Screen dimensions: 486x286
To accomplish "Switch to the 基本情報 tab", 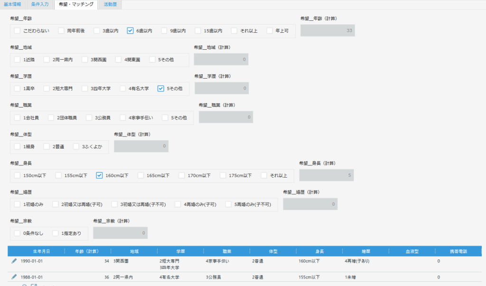I will (x=12, y=4).
